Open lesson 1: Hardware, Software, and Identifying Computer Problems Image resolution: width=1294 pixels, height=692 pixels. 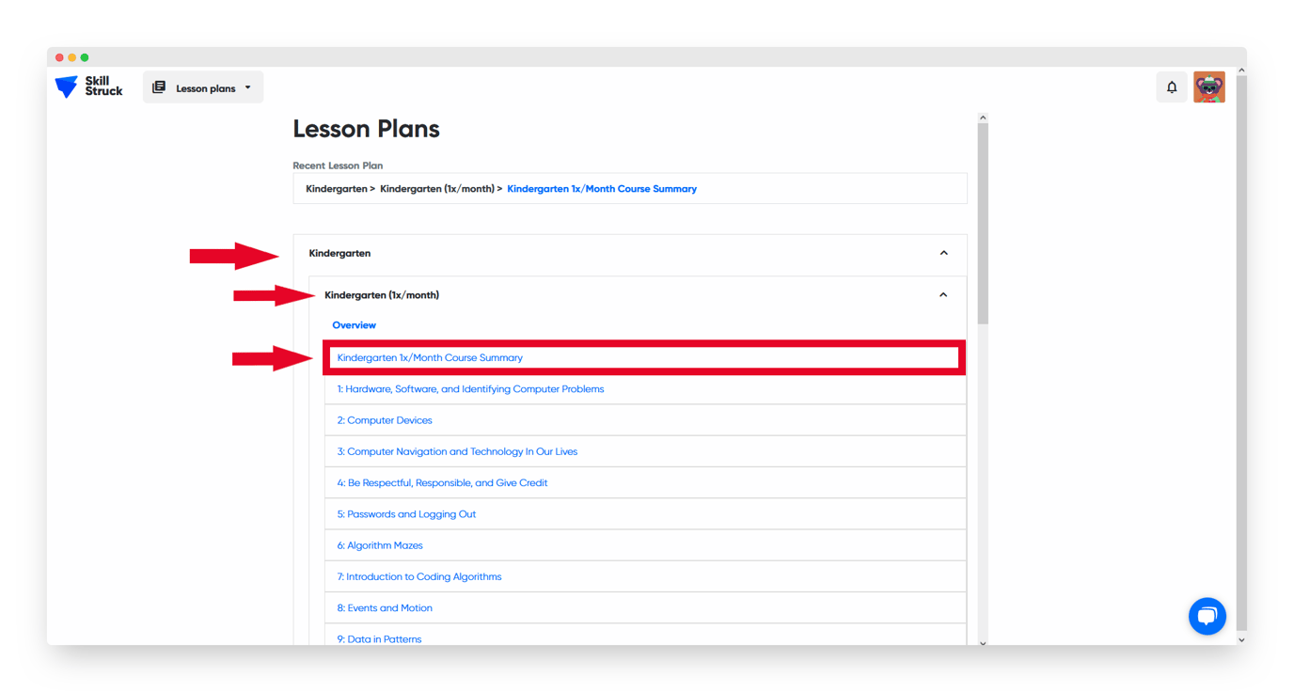tap(470, 388)
